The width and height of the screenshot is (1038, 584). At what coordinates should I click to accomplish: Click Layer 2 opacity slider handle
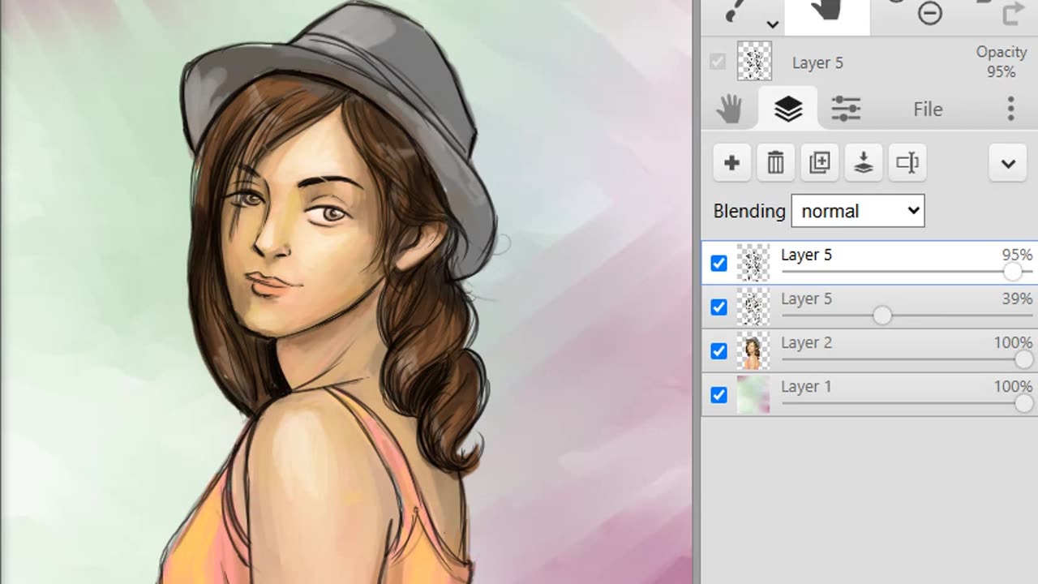tap(1023, 359)
